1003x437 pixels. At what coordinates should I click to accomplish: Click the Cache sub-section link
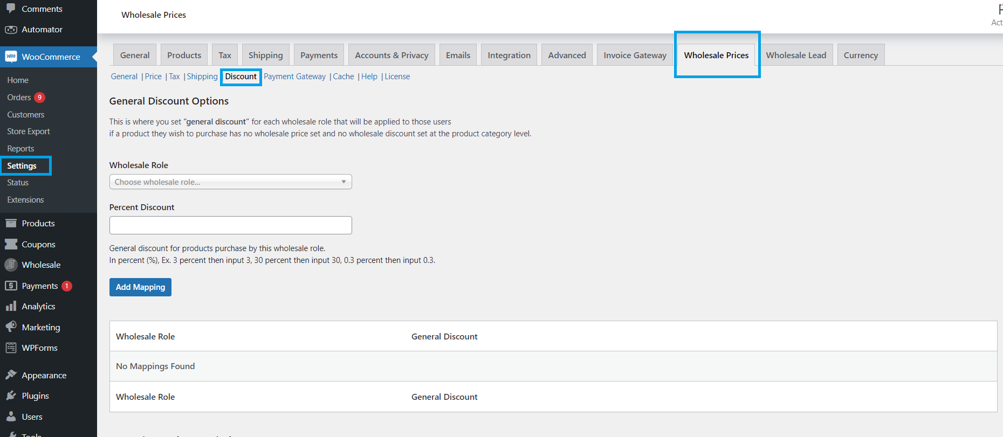click(344, 77)
